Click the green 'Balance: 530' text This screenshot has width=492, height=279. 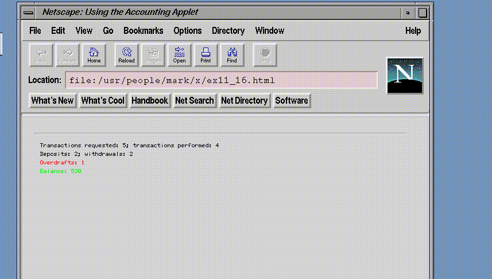[60, 171]
